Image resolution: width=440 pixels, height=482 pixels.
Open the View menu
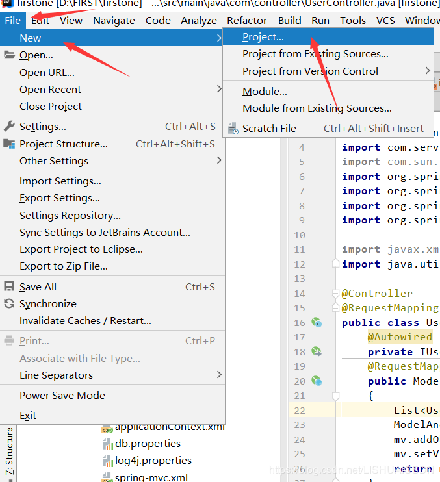tap(71, 21)
